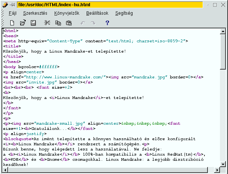Click the "Gratulálunk..." text

point(49,129)
